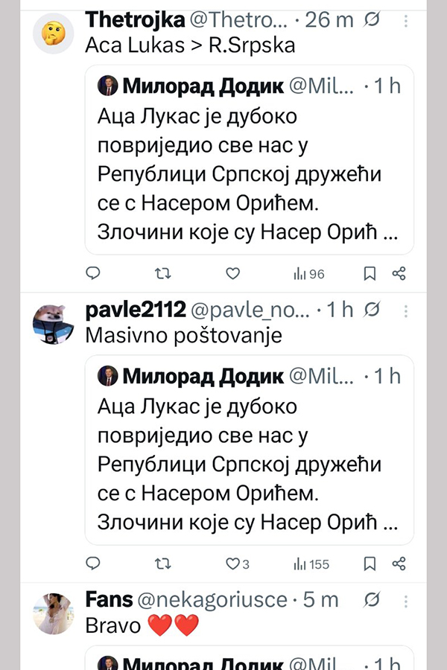Reply to Thetrojka's tweet
Screen dimensions: 447x670
(x=93, y=274)
